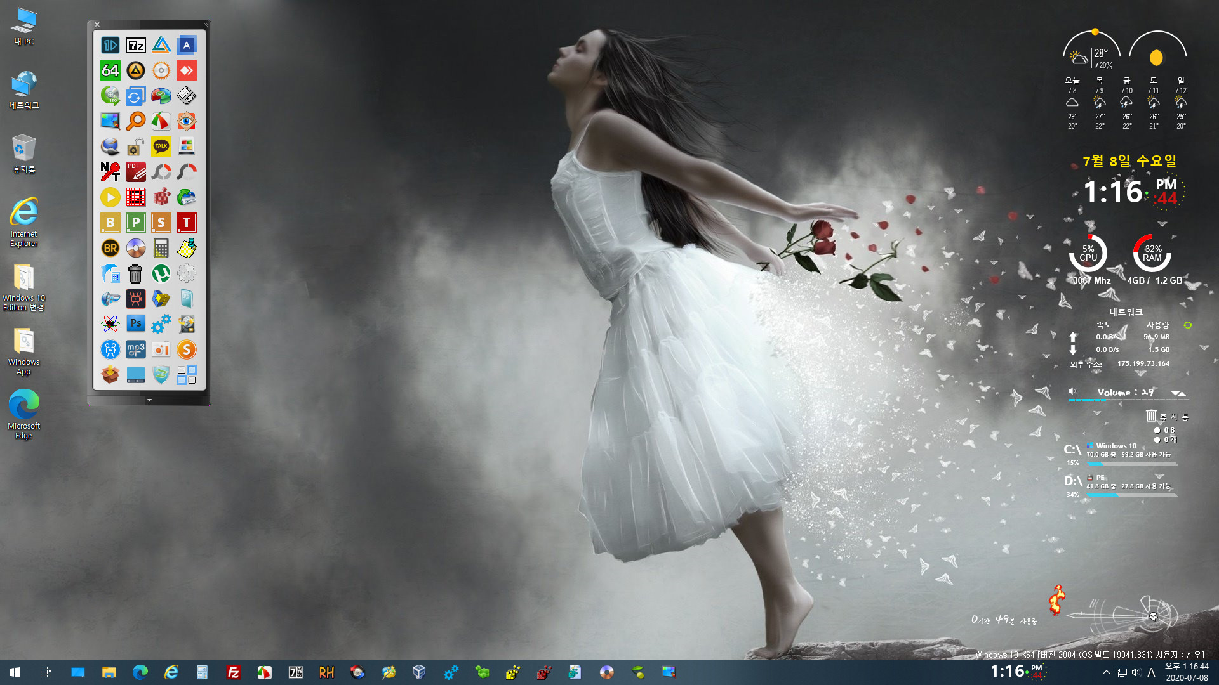Select the Windows App desktop folder
Viewport: 1219px width, 685px height.
pos(24,351)
